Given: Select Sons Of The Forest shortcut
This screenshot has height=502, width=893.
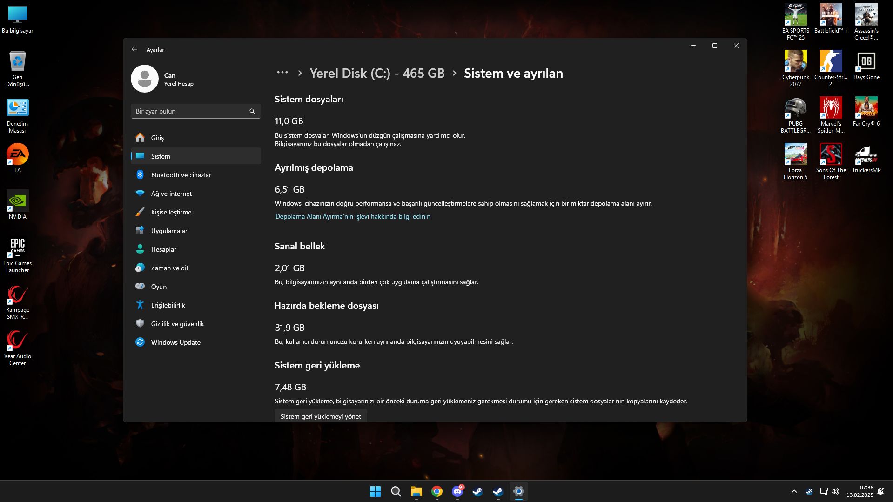Looking at the screenshot, I should coord(831,161).
